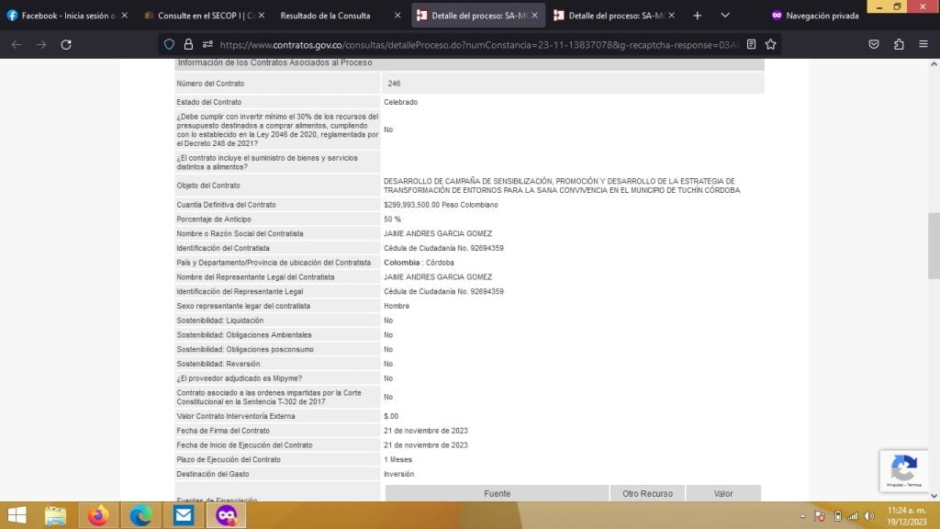Show site security padlock info

[x=188, y=44]
